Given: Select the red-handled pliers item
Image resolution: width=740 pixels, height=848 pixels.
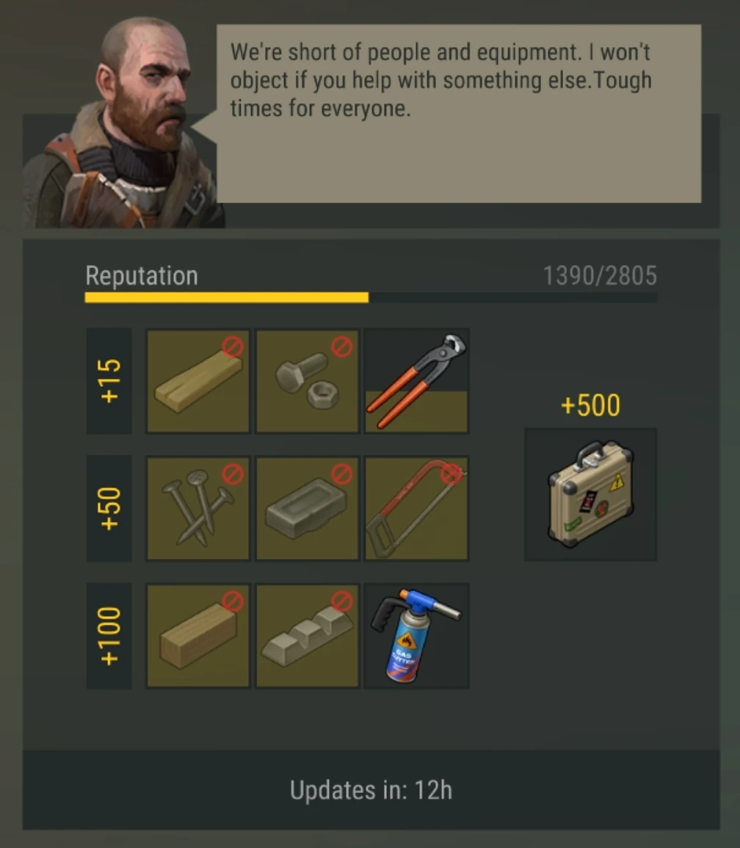Looking at the screenshot, I should (x=416, y=381).
